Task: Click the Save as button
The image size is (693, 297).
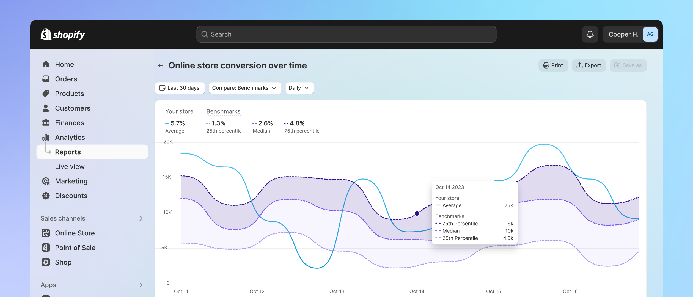Action: (x=628, y=65)
